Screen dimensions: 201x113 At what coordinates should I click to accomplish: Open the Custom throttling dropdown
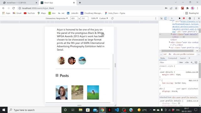click(103, 18)
